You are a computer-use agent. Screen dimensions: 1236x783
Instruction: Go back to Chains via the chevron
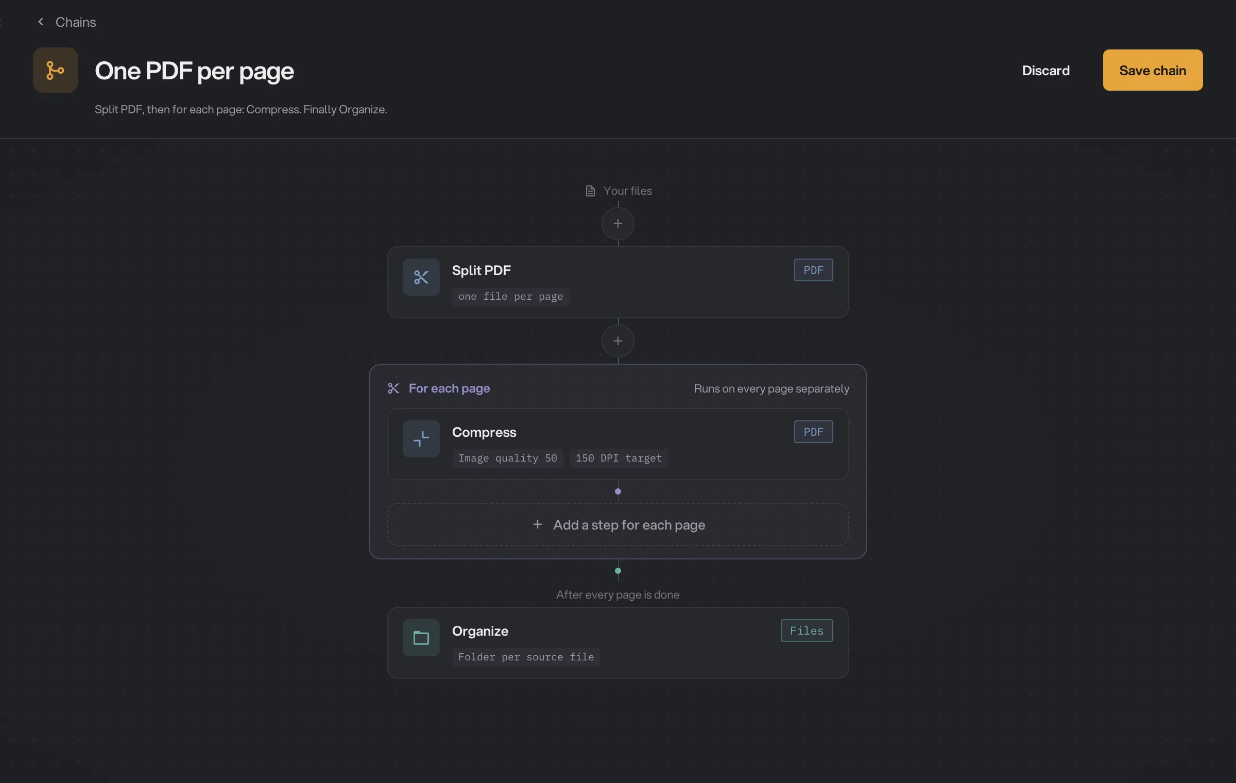coord(41,22)
